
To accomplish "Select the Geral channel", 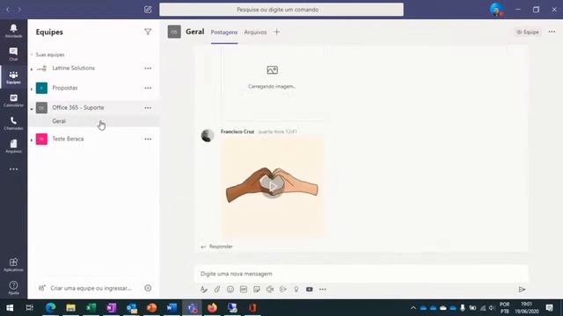I will pyautogui.click(x=93, y=121).
